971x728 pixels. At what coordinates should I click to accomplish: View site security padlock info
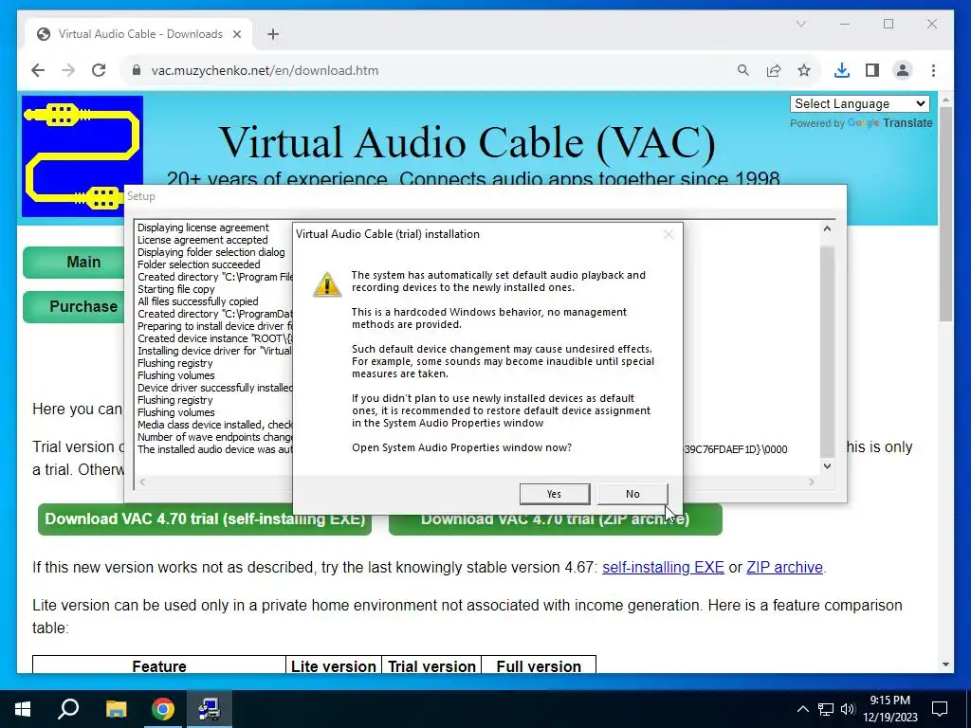click(x=137, y=70)
